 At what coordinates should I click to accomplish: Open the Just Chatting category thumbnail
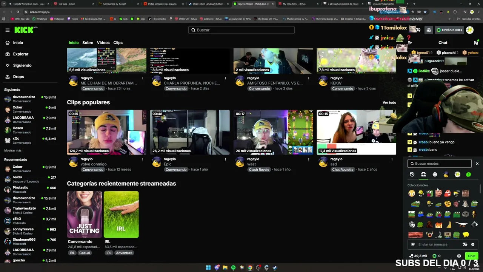85,215
